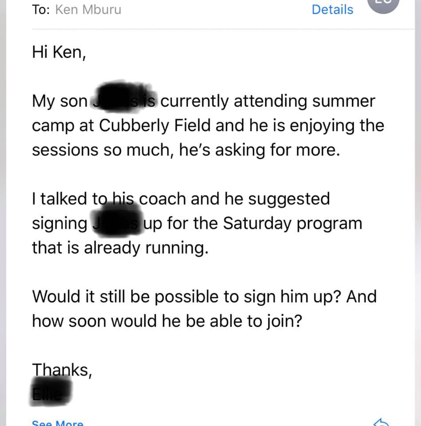The image size is (421, 426).
Task: Tap the reply arrow icon
Action: coord(382,422)
